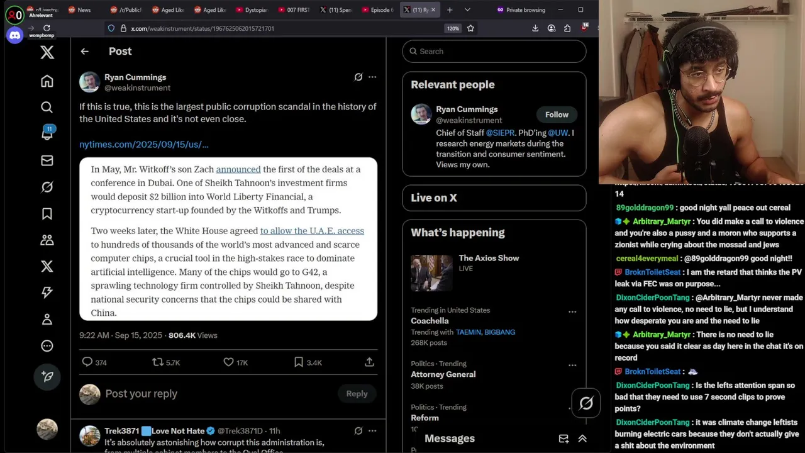Click 'to allow the U.A.E. access' link
The height and width of the screenshot is (453, 805).
pyautogui.click(x=312, y=231)
